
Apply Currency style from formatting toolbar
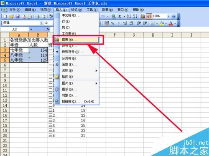point(107,23)
